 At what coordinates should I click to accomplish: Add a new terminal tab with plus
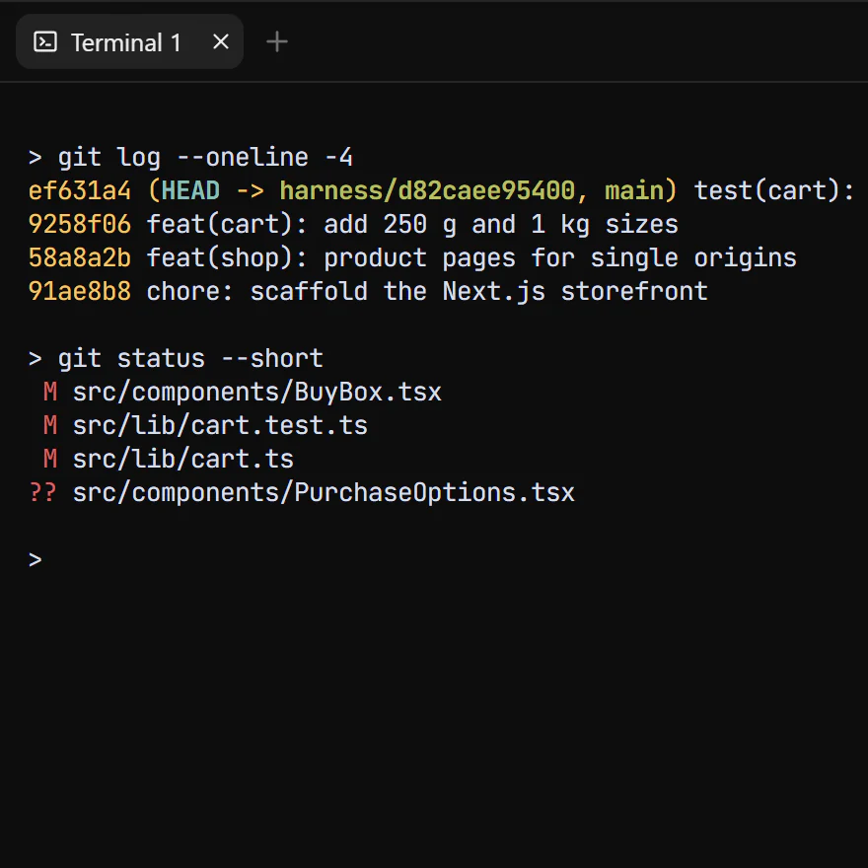click(277, 42)
